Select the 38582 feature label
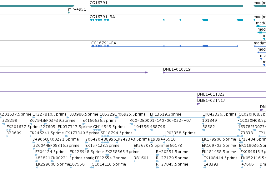Screen dimensions: 266x169 [209, 127]
